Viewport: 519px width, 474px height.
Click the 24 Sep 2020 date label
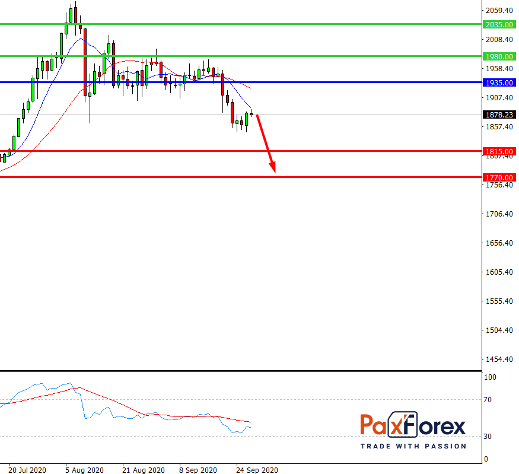pyautogui.click(x=257, y=470)
